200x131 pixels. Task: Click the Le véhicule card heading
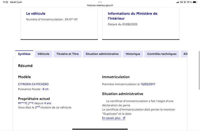[x=36, y=13]
